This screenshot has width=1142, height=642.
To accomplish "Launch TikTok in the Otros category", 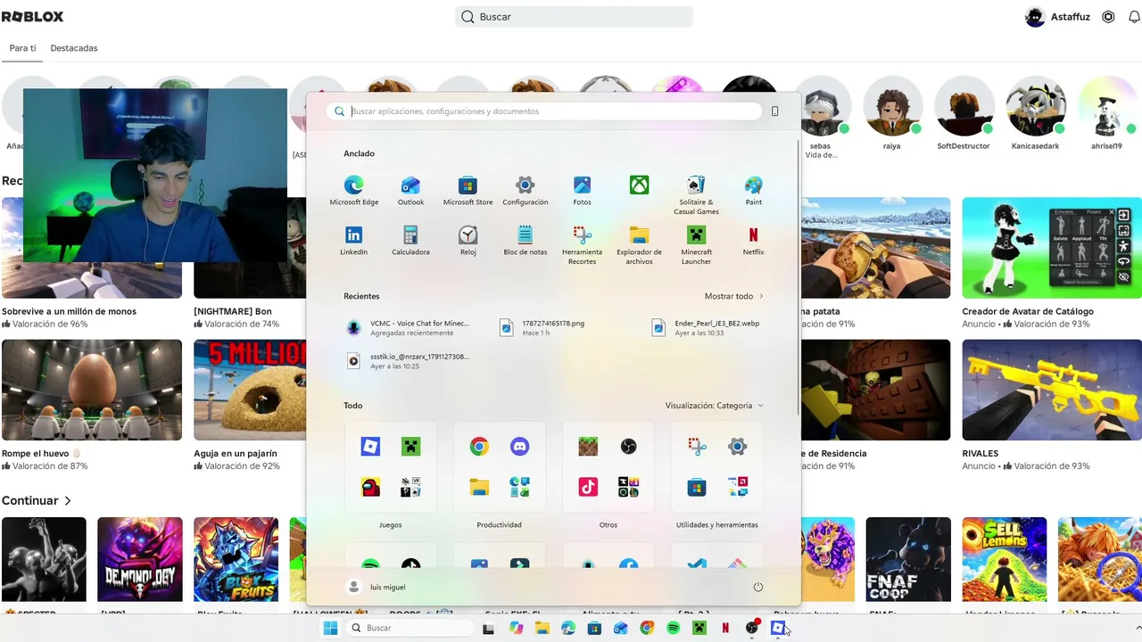I will coord(588,487).
